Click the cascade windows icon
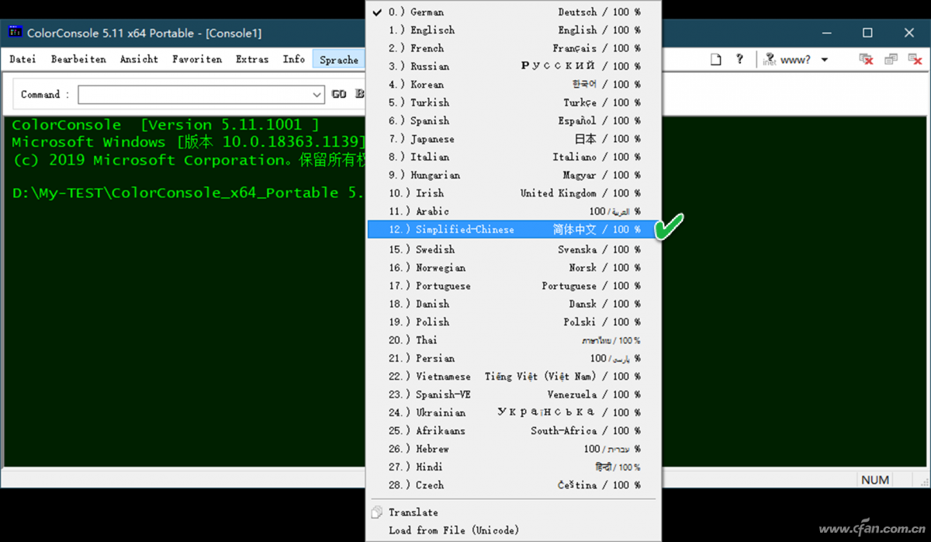 891,60
